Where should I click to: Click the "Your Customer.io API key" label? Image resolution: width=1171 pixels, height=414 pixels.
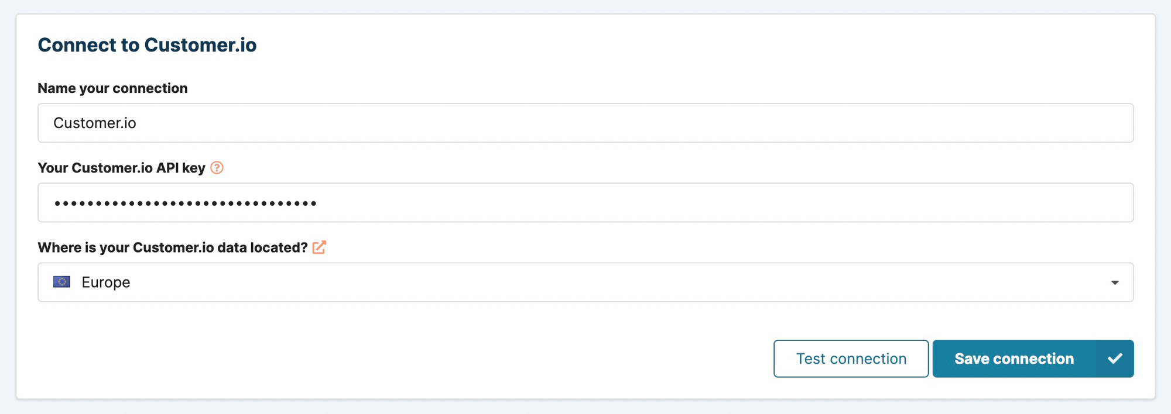(121, 168)
